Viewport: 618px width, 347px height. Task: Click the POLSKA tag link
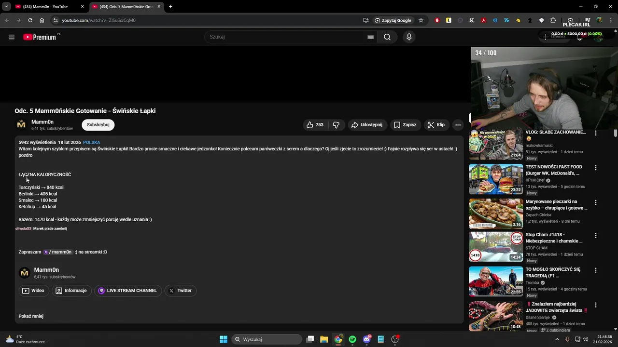[92, 143]
